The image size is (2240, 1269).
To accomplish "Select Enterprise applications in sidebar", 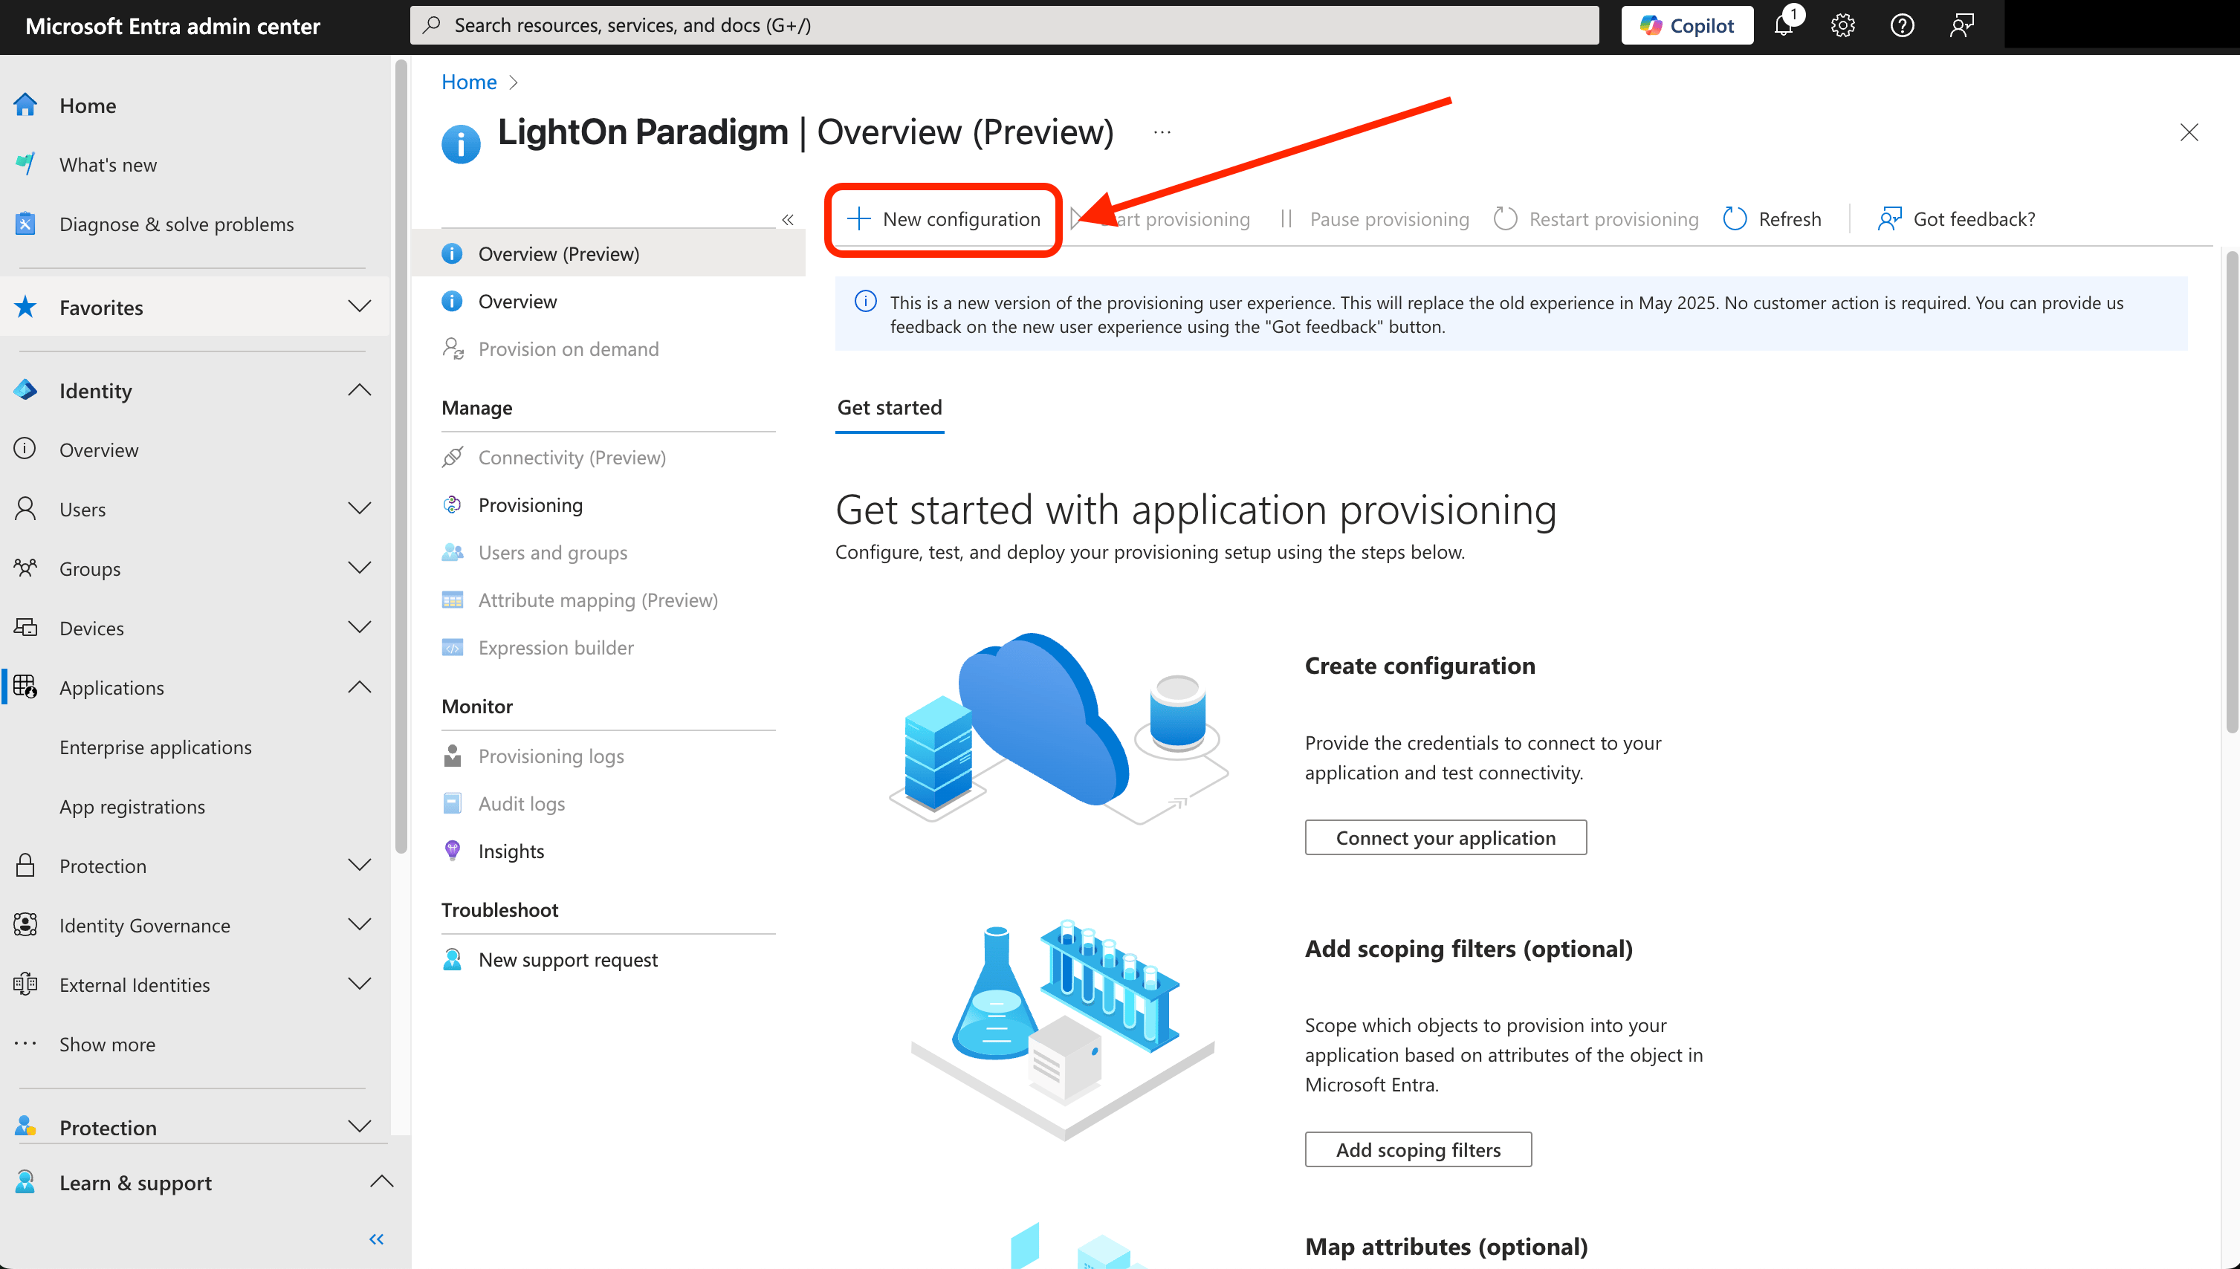I will click(x=155, y=747).
